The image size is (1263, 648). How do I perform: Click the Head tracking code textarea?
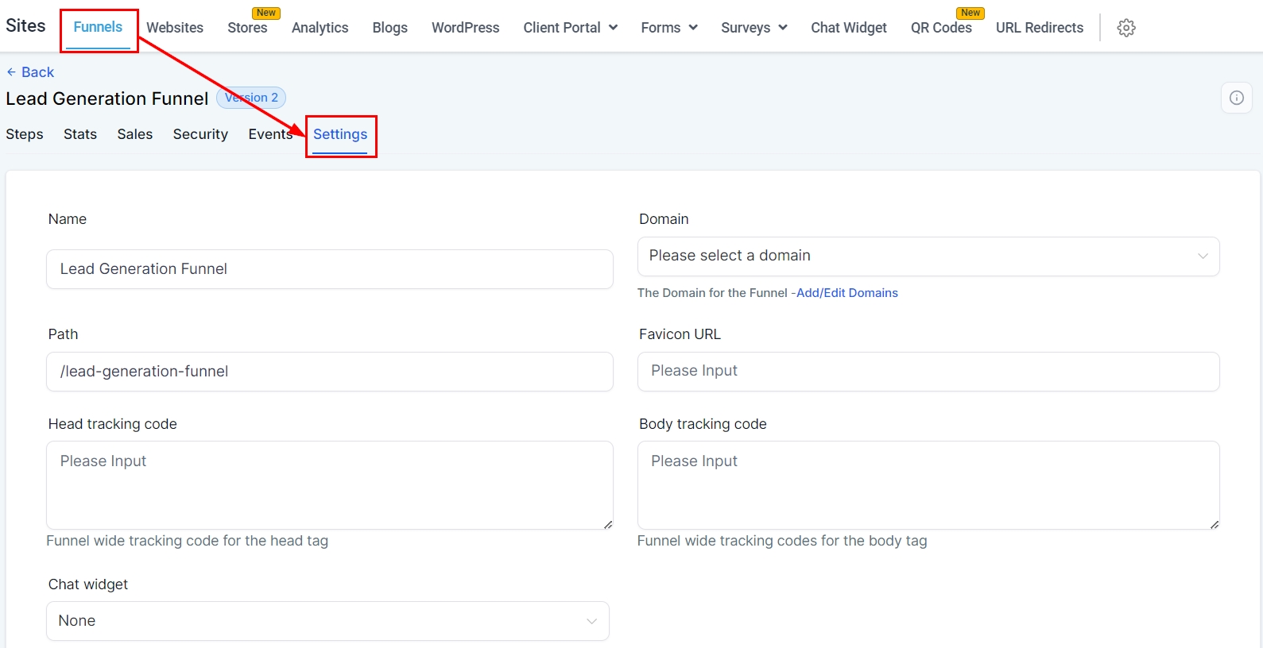coord(329,485)
